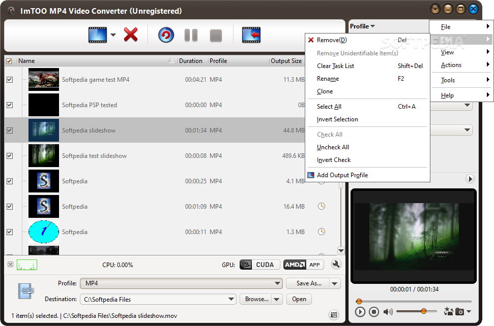This screenshot has width=494, height=326.
Task: Uncheck Softpedia slideshow row checkbox
Action: [10, 130]
